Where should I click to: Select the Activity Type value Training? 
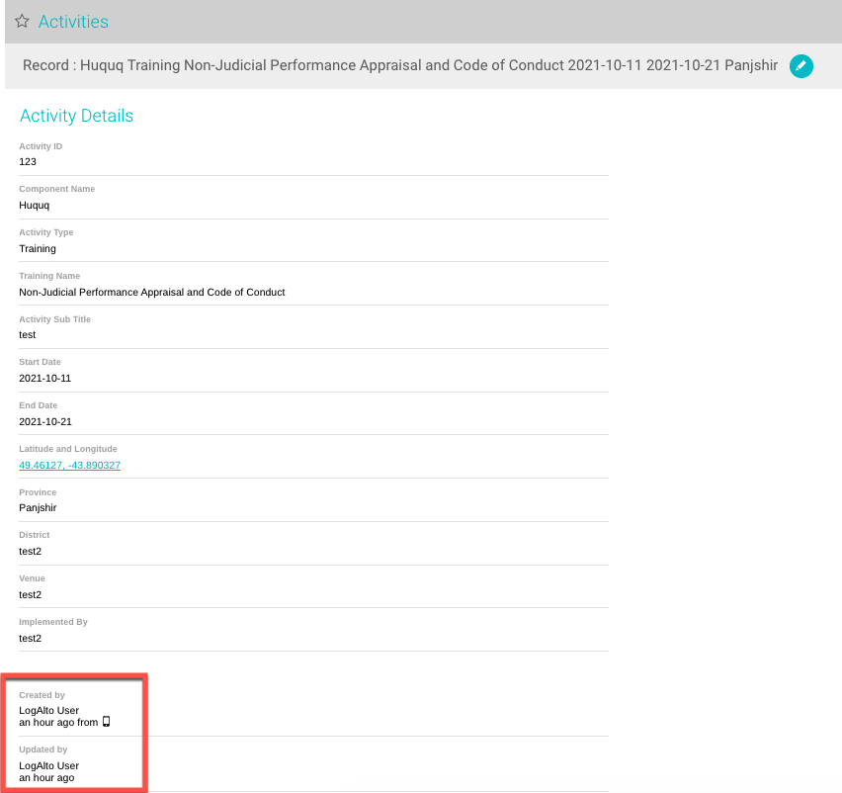37,248
